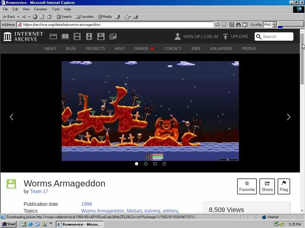This screenshot has height=228, width=305.
Task: Open the Media toolbar button
Action: coord(105,17)
